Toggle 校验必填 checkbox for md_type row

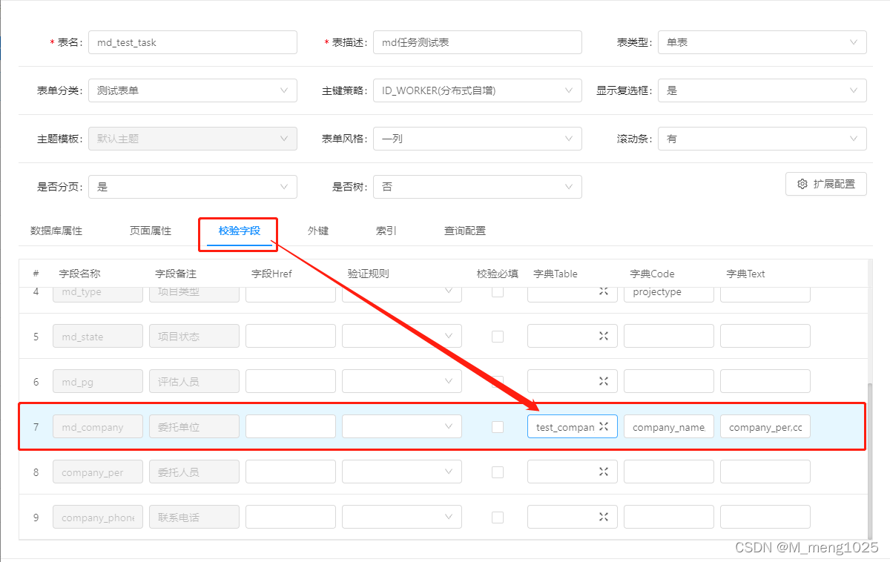click(498, 291)
